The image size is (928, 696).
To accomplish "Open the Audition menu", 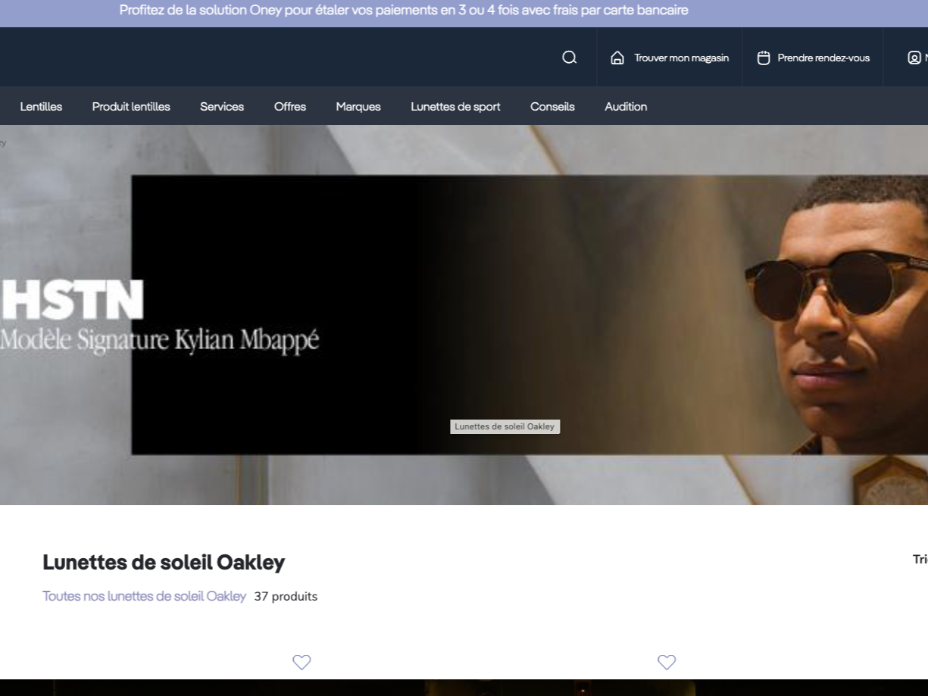I will [x=626, y=107].
